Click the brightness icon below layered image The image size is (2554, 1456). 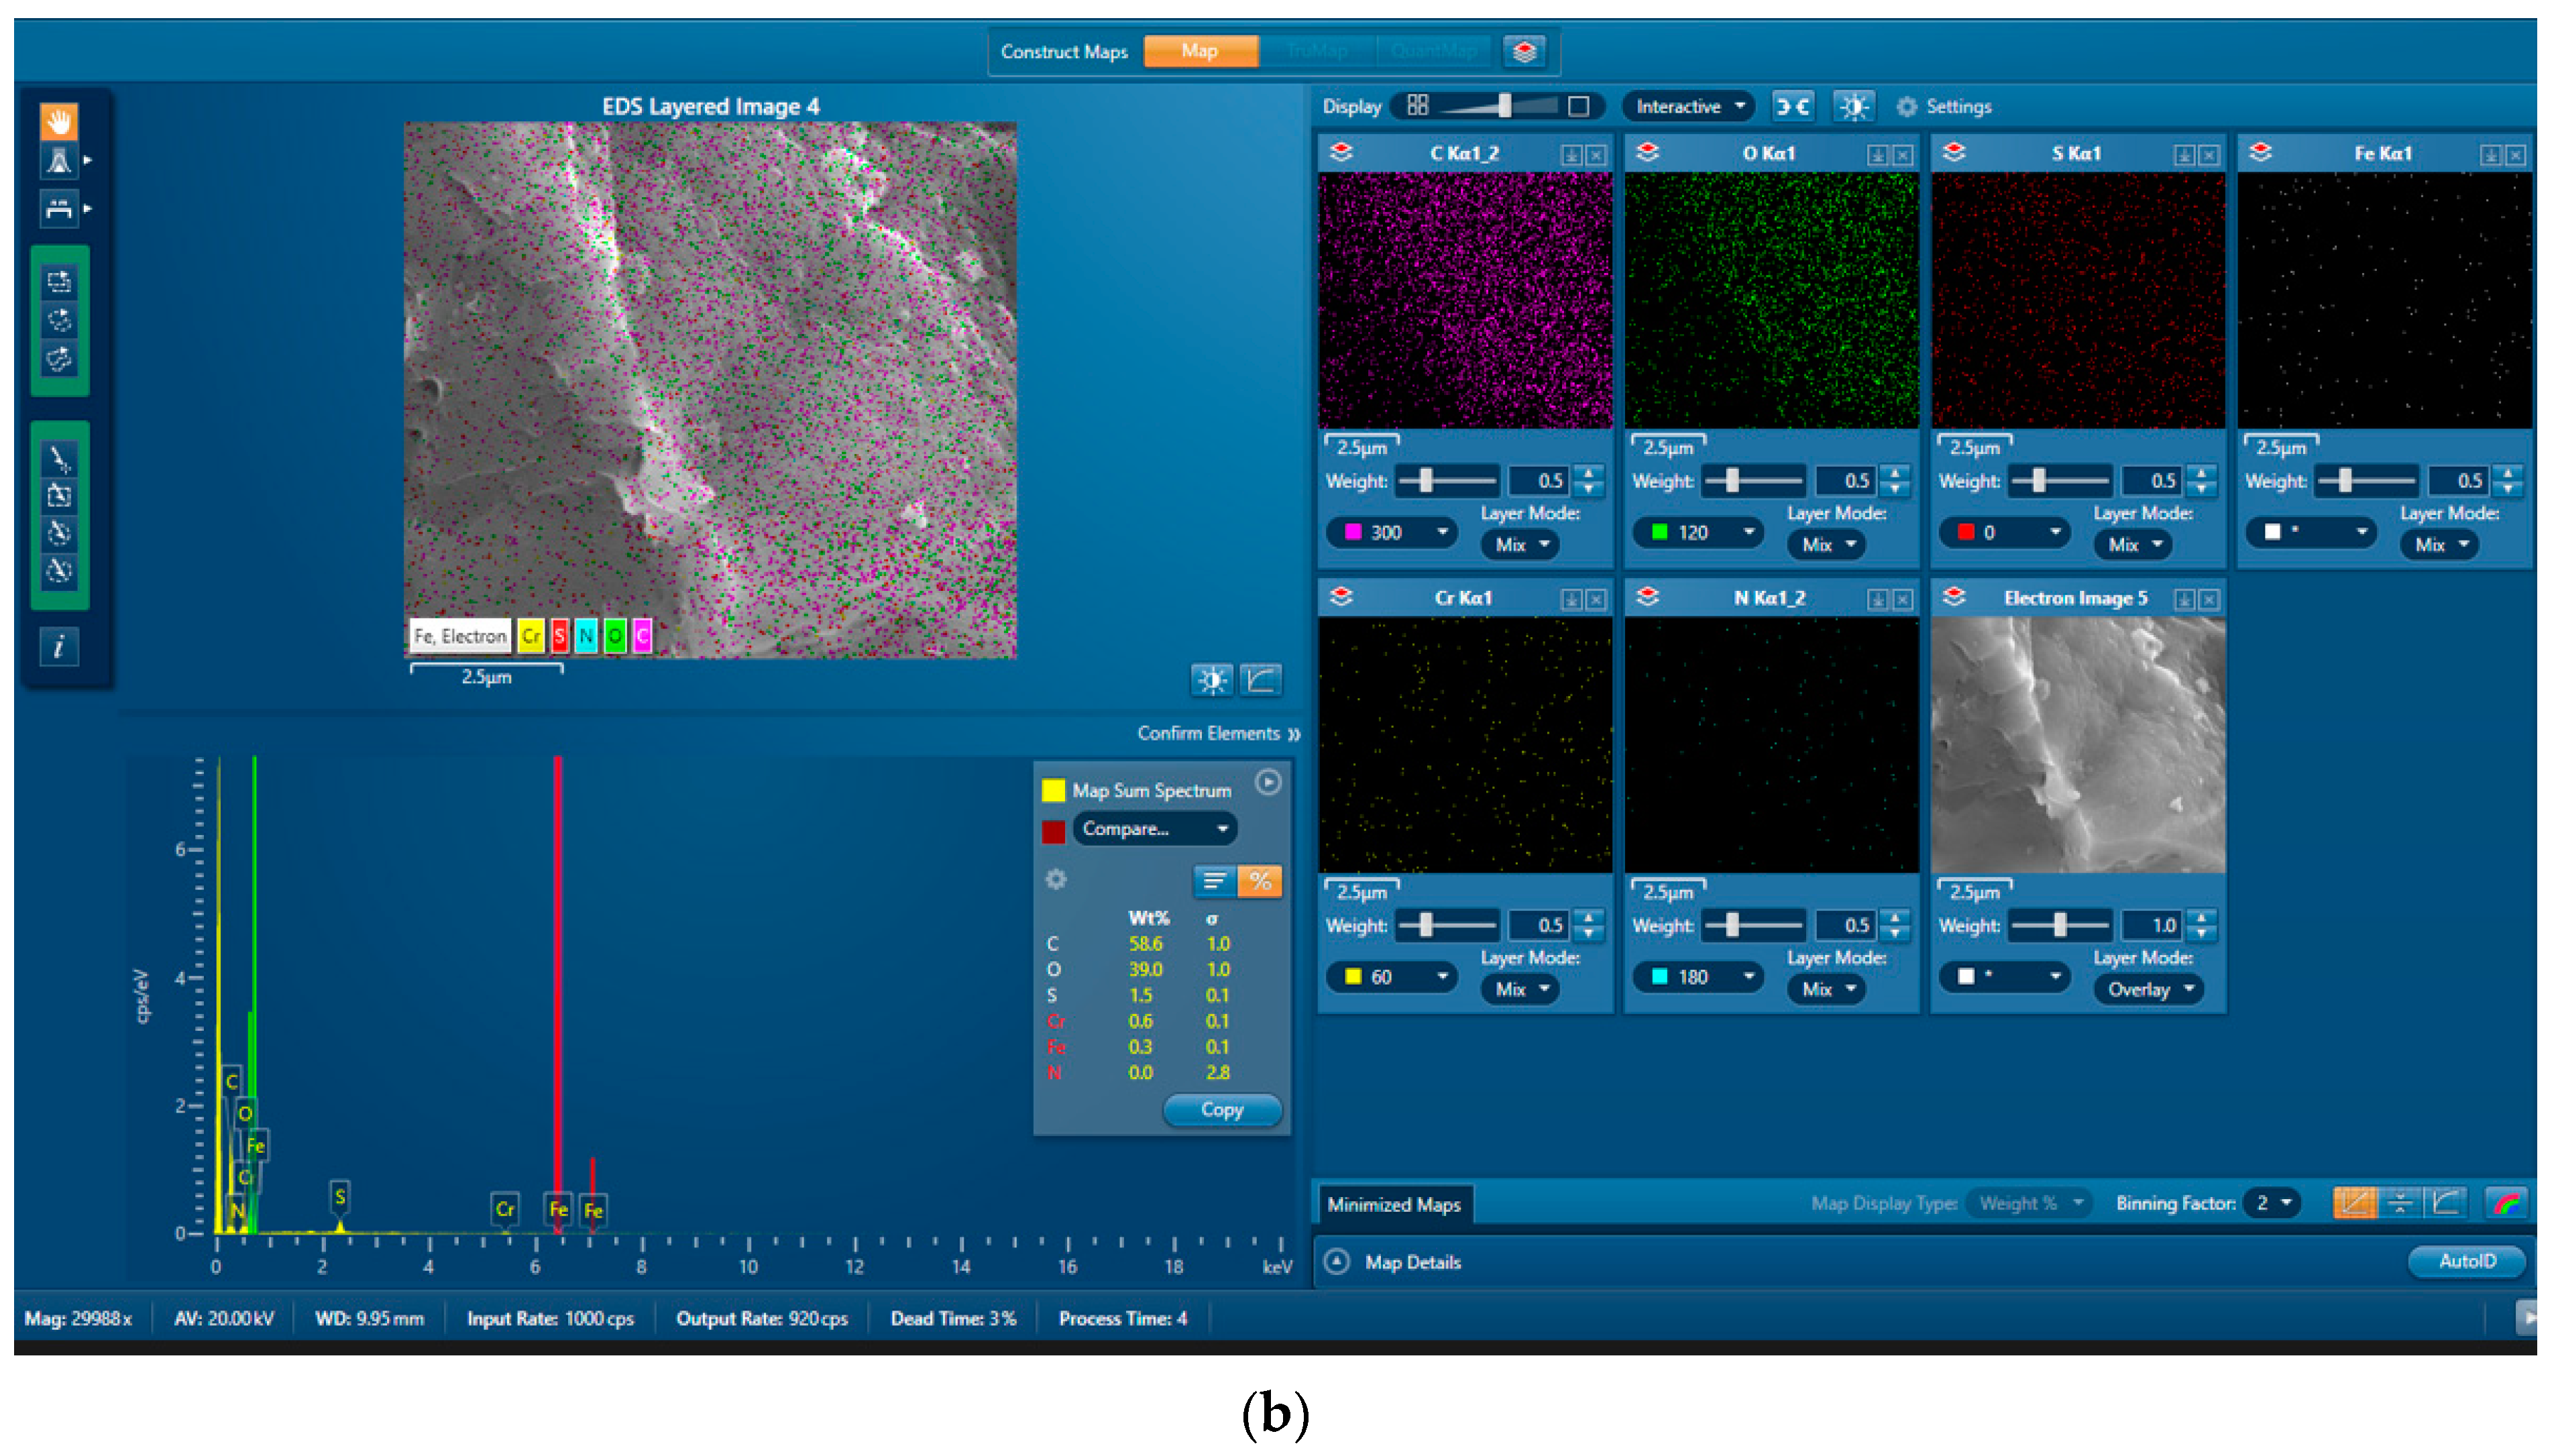click(1212, 681)
